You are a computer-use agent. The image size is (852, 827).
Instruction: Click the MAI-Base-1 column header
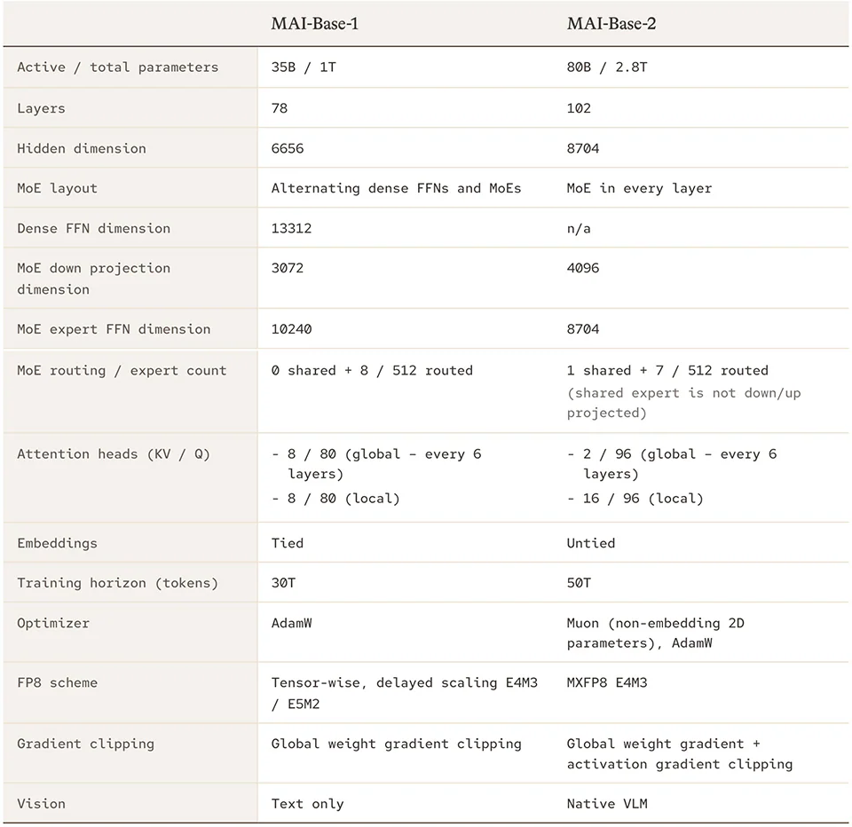click(314, 24)
